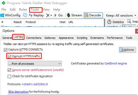Enable Check for certificate revocation
Viewport: 138px width, 95px height.
tap(10, 76)
